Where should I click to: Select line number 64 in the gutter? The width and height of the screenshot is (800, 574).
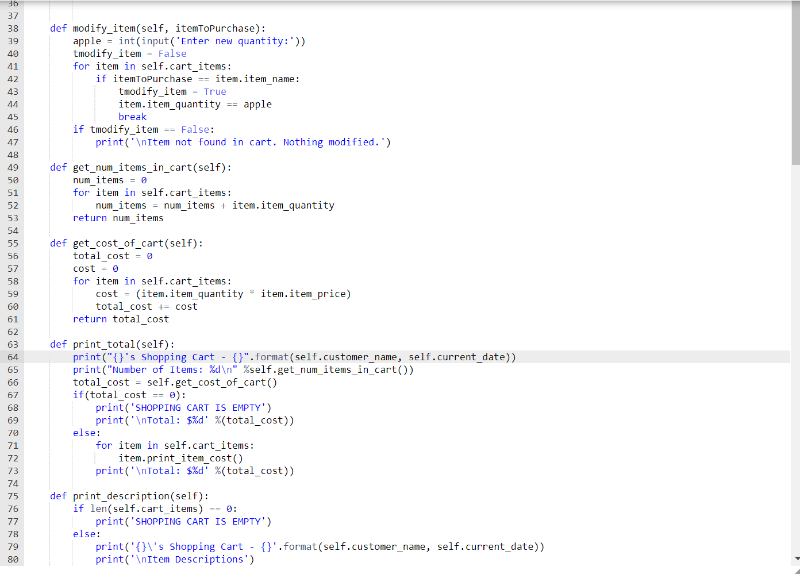click(x=13, y=357)
